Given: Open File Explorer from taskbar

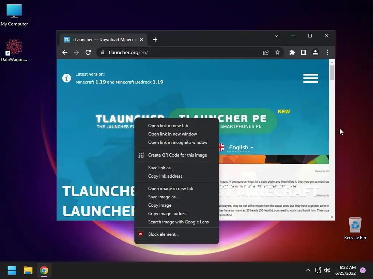Looking at the screenshot, I should click(x=28, y=270).
